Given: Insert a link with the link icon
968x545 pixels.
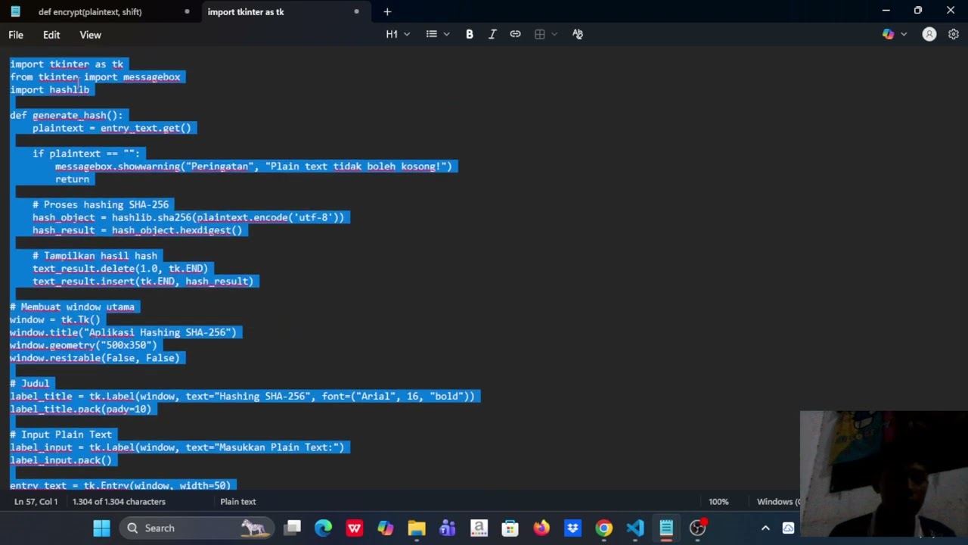Looking at the screenshot, I should click(515, 34).
